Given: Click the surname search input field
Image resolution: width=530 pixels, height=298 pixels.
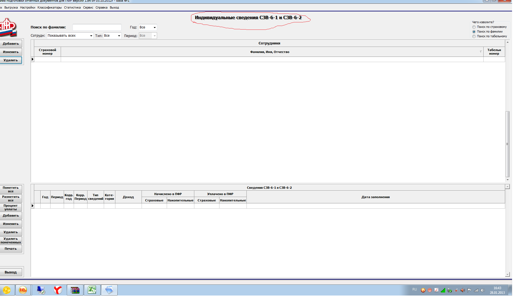Looking at the screenshot, I should (x=97, y=27).
